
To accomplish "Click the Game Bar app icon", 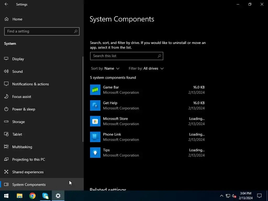I will (95, 90).
